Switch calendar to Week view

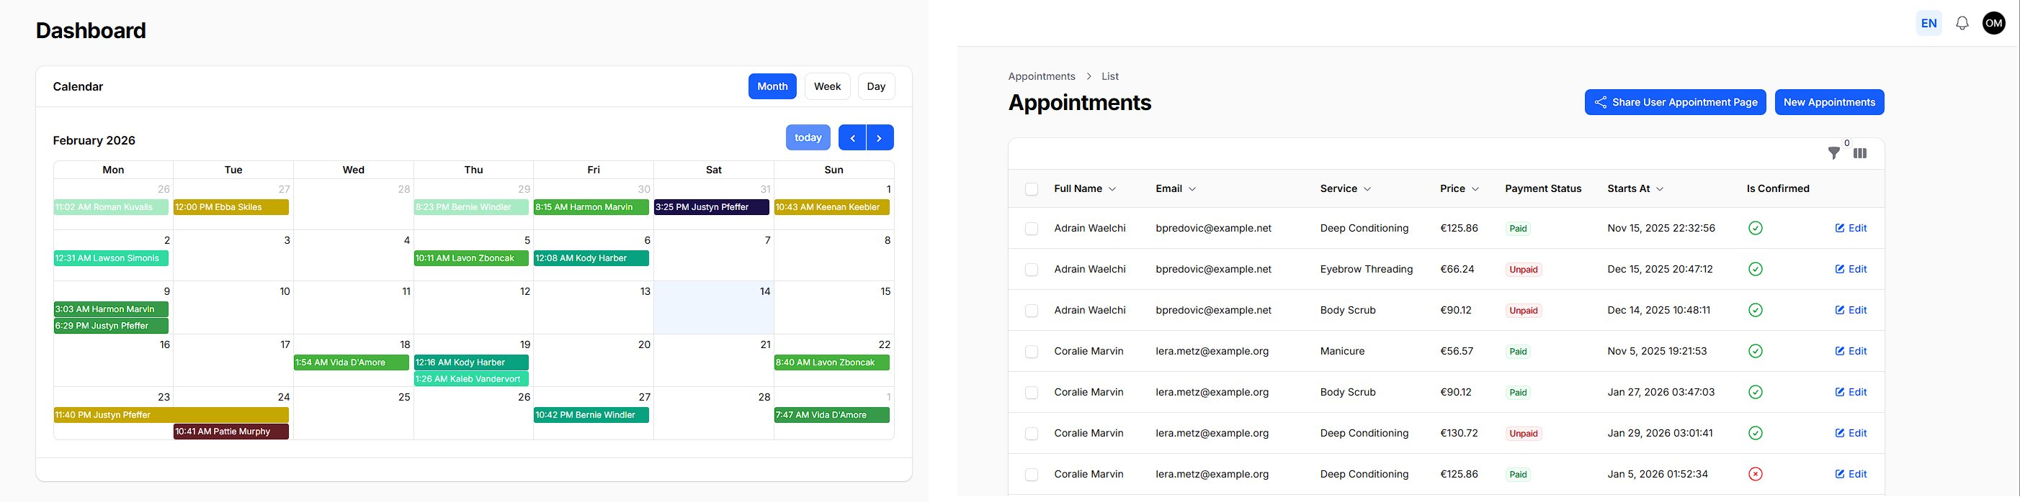[x=826, y=86]
